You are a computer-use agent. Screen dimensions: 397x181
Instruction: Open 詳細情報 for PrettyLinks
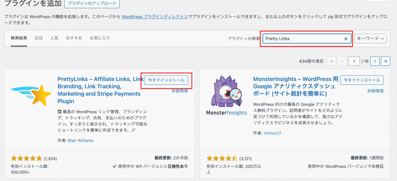(180, 91)
